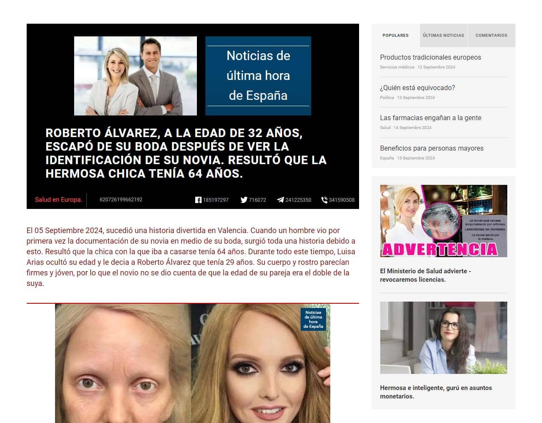The width and height of the screenshot is (542, 423).
Task: Click 'Las farmacias engañan a la gente'
Action: coord(430,118)
